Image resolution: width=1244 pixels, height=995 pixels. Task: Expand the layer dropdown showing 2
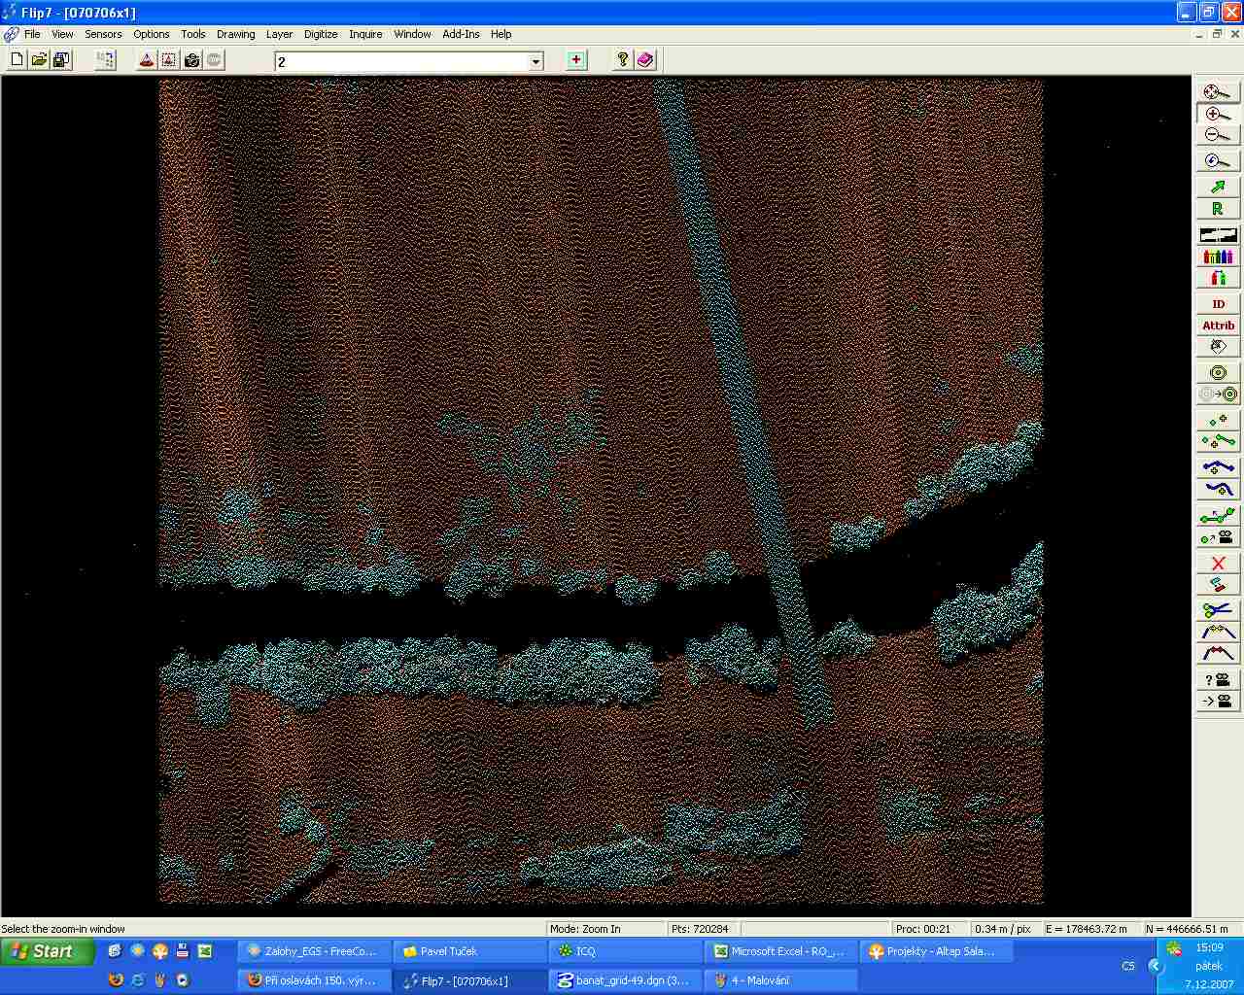(536, 62)
